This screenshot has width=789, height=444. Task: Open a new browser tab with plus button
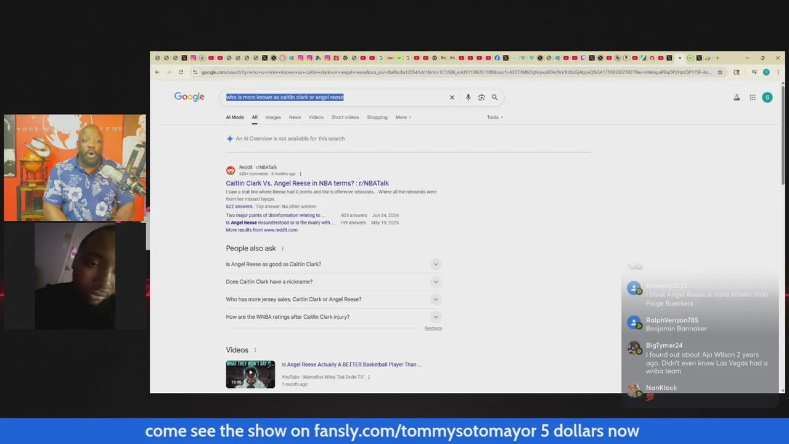point(717,58)
